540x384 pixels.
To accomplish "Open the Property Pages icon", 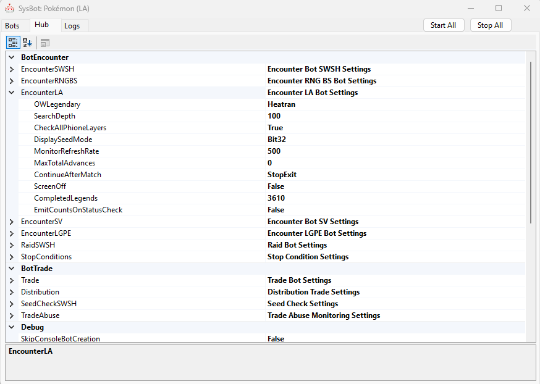I will [x=44, y=43].
